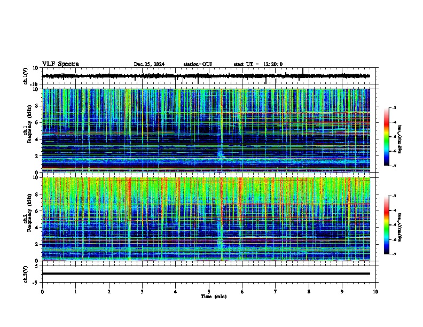Click the bright burst near 2 kHz in ch.1 spectrogram
Viewport: 423px width, 327px height.
(x=221, y=154)
